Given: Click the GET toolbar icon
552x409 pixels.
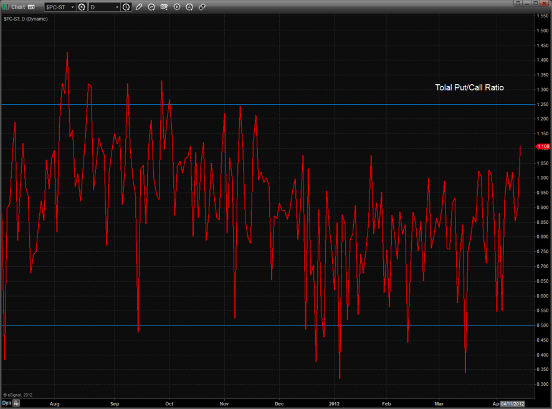Looking at the screenshot, I should (164, 7).
